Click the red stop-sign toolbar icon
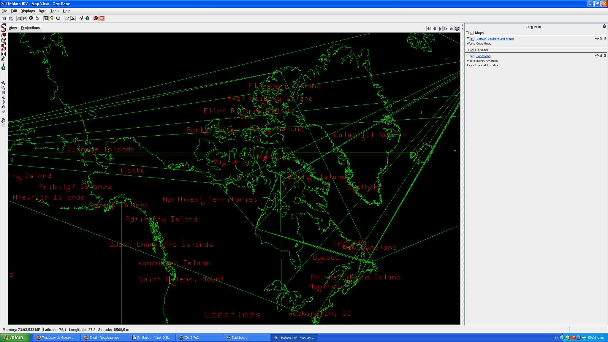Image resolution: width=608 pixels, height=342 pixels. tap(96, 18)
